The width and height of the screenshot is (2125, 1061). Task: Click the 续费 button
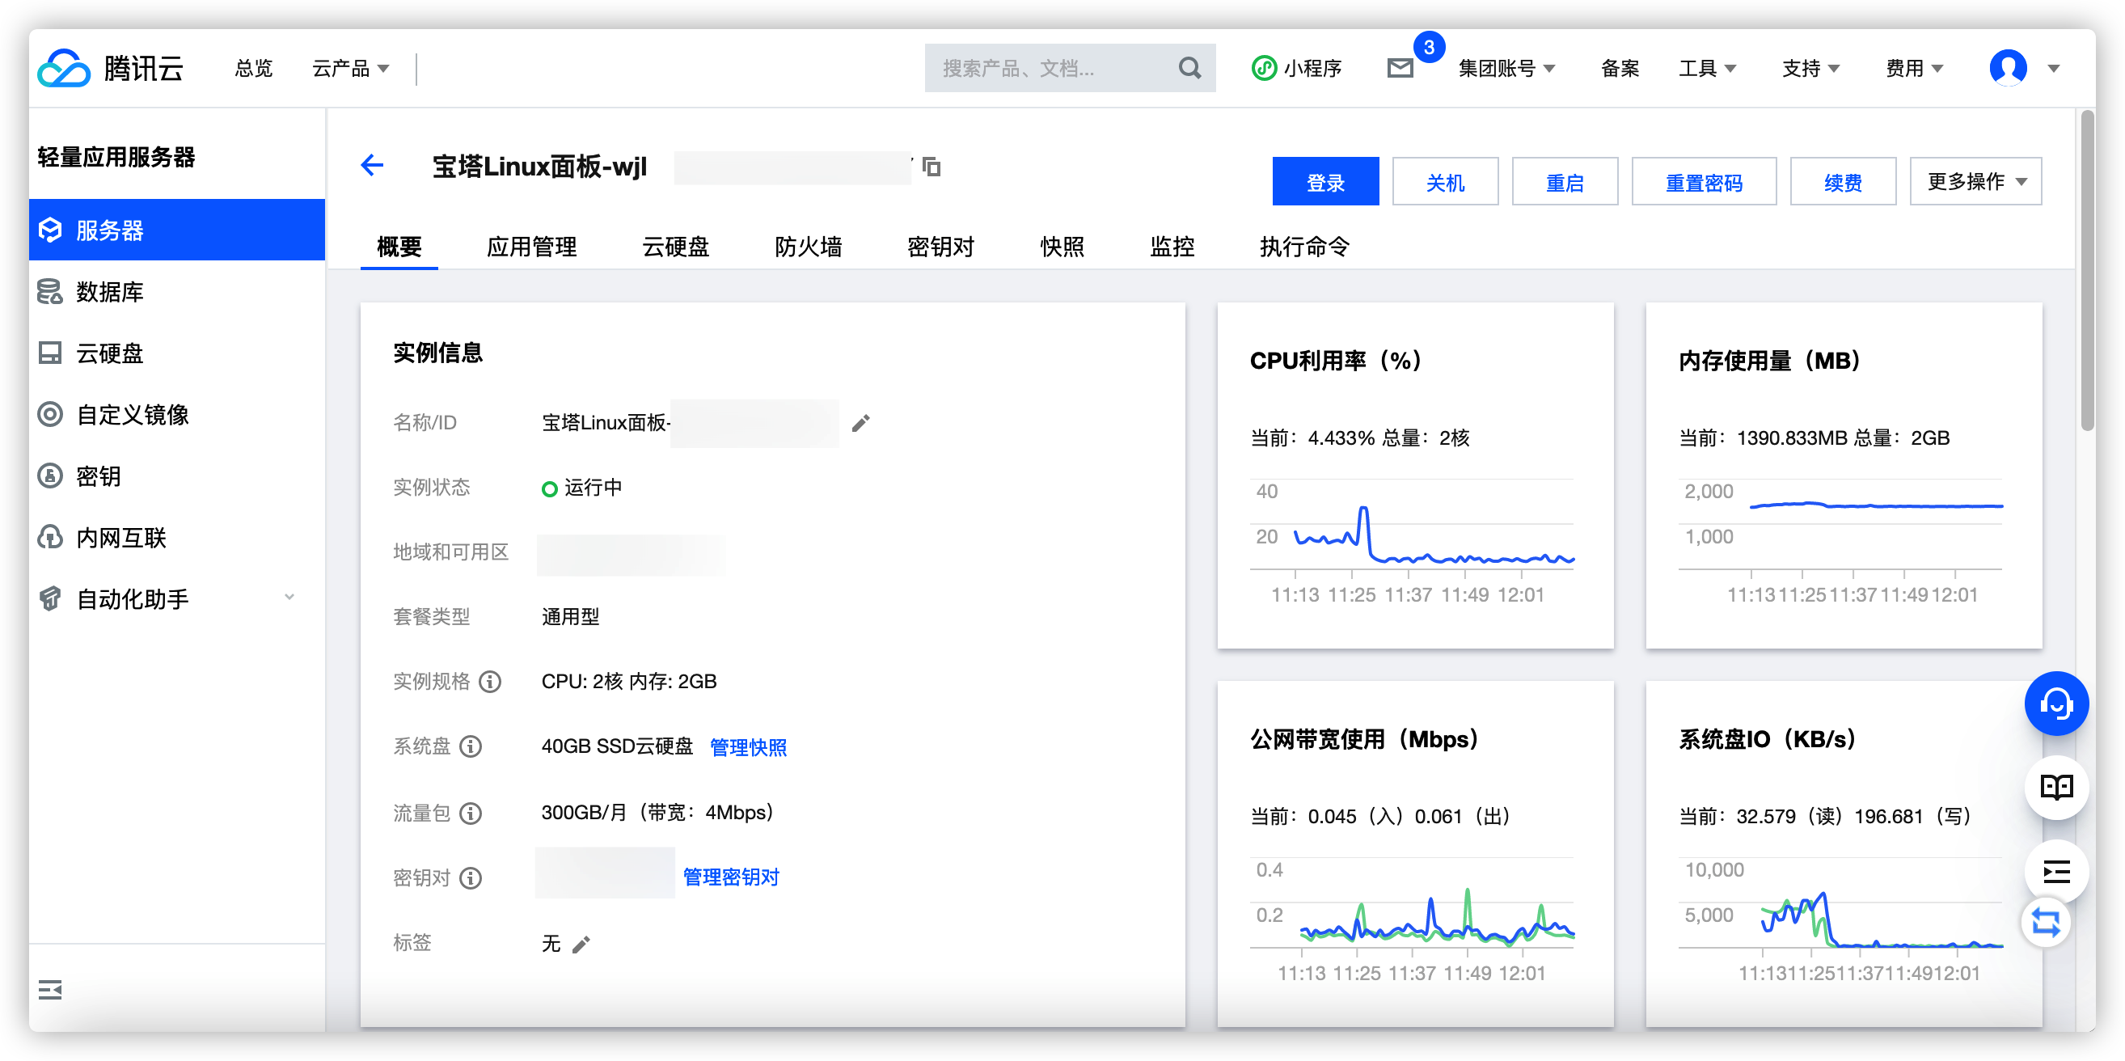click(x=1843, y=181)
